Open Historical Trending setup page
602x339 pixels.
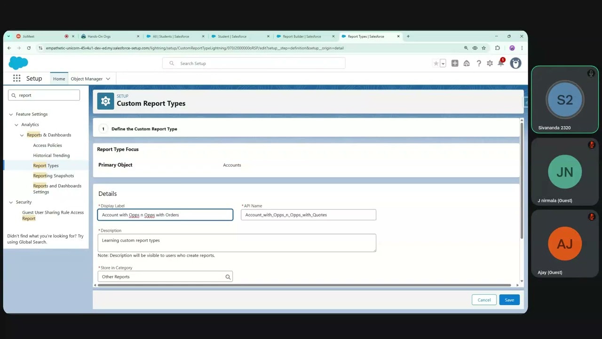[51, 155]
